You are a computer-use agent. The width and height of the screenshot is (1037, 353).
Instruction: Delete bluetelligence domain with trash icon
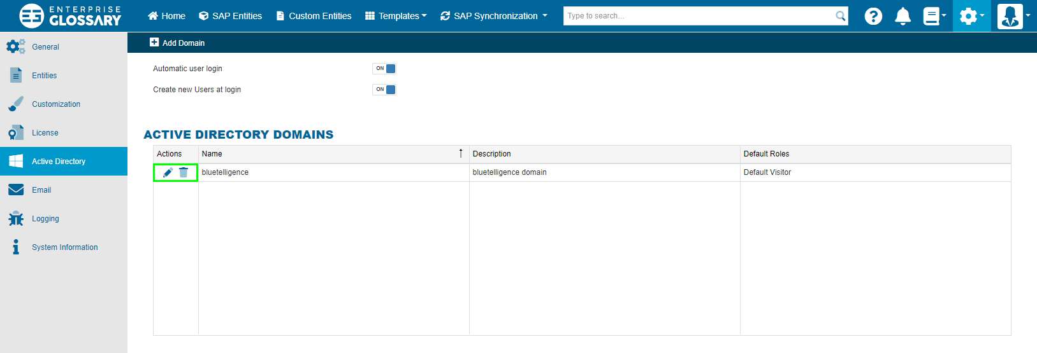click(184, 172)
